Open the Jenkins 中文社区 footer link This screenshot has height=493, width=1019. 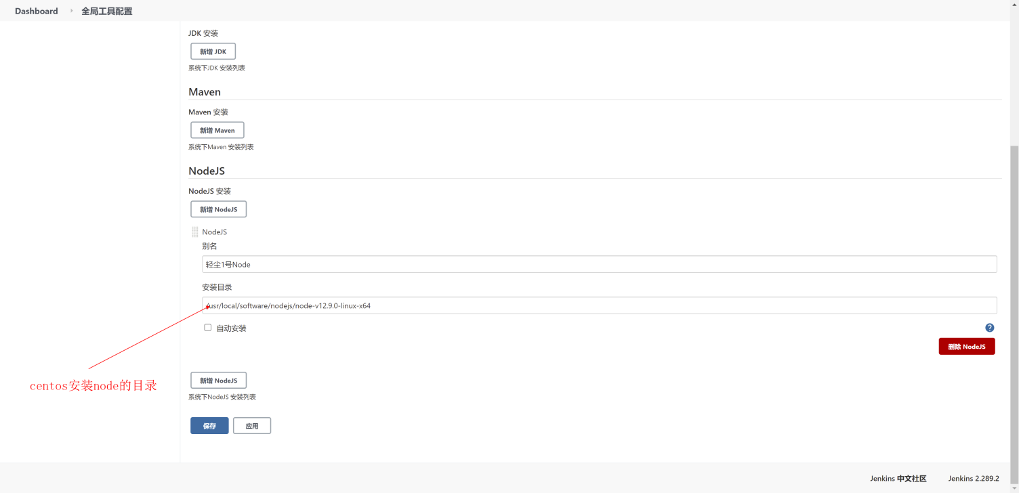[x=898, y=478]
